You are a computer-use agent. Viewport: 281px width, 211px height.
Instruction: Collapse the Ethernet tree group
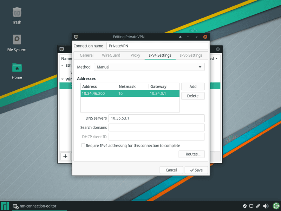pos(63,65)
